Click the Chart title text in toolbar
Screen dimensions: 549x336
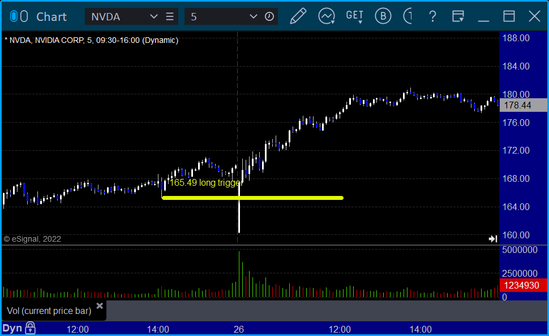click(x=52, y=17)
